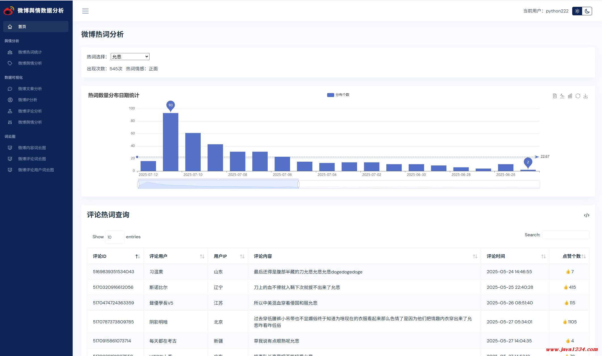
Task: Click the Weibo logo icon
Action: (x=9, y=11)
